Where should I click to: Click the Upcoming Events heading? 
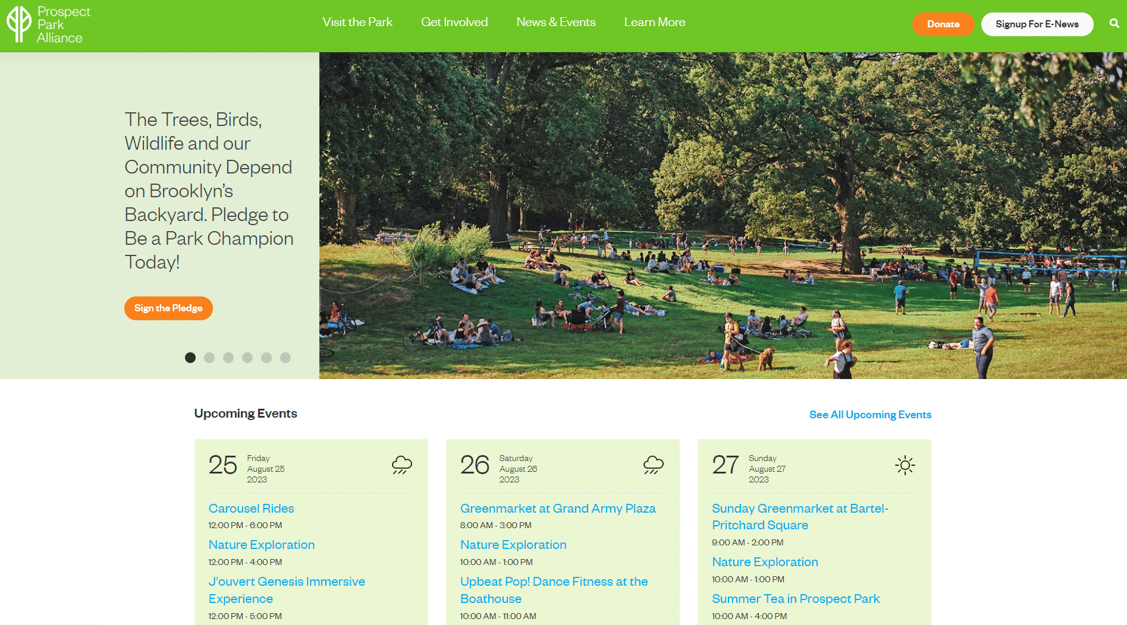pyautogui.click(x=246, y=413)
